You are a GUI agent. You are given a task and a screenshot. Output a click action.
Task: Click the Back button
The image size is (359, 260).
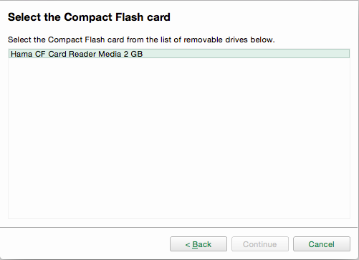tap(198, 244)
